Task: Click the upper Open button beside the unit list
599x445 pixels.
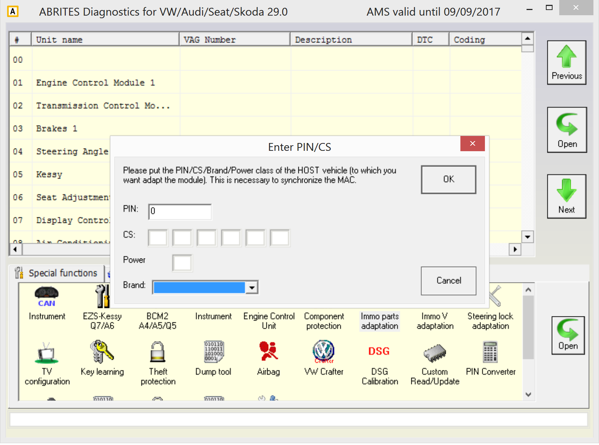Action: 567,130
